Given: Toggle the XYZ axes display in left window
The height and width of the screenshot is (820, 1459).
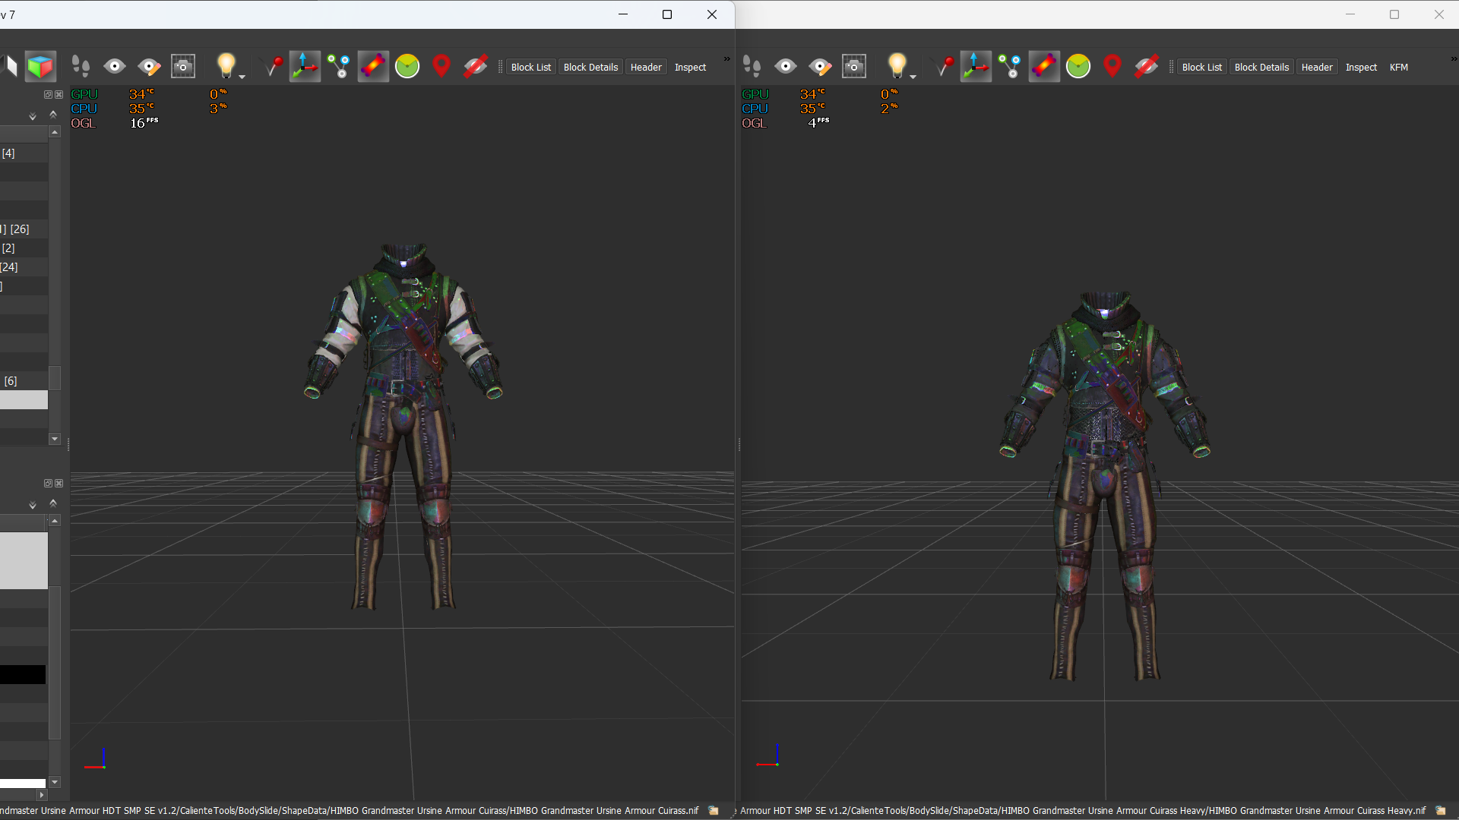Looking at the screenshot, I should (x=305, y=67).
